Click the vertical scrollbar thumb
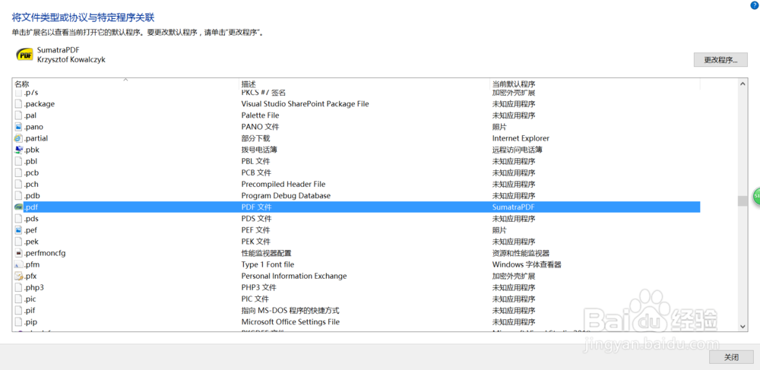 (742, 201)
